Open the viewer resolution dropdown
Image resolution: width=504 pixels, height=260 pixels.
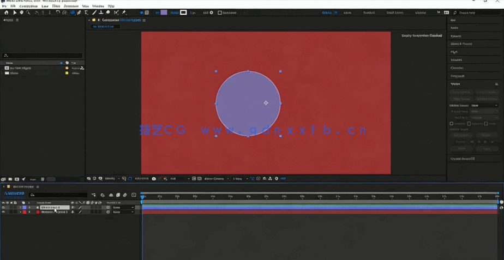pyautogui.click(x=179, y=178)
